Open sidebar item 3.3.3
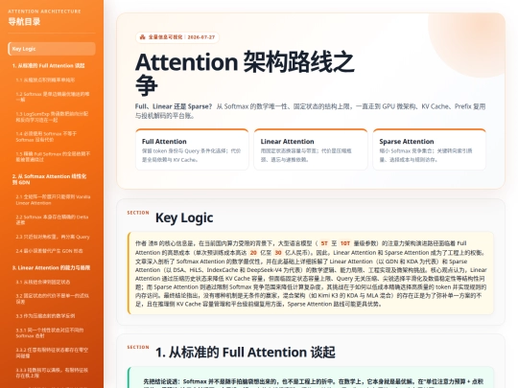This screenshot has width=518, height=388. pos(52,373)
